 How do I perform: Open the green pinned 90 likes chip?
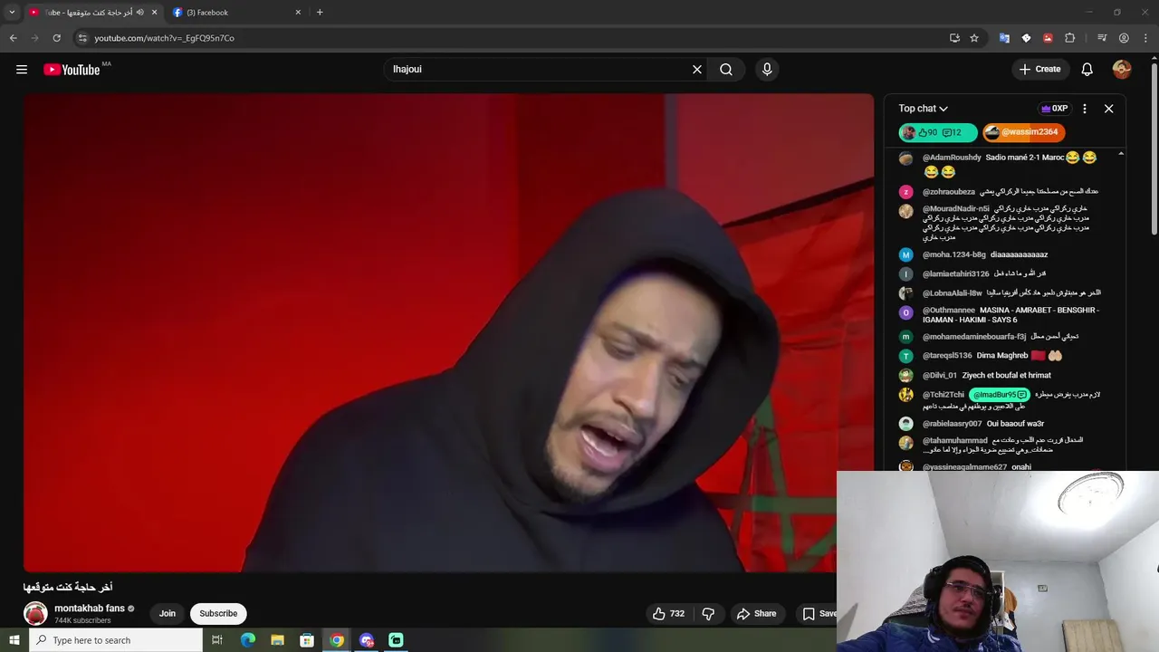[938, 132]
